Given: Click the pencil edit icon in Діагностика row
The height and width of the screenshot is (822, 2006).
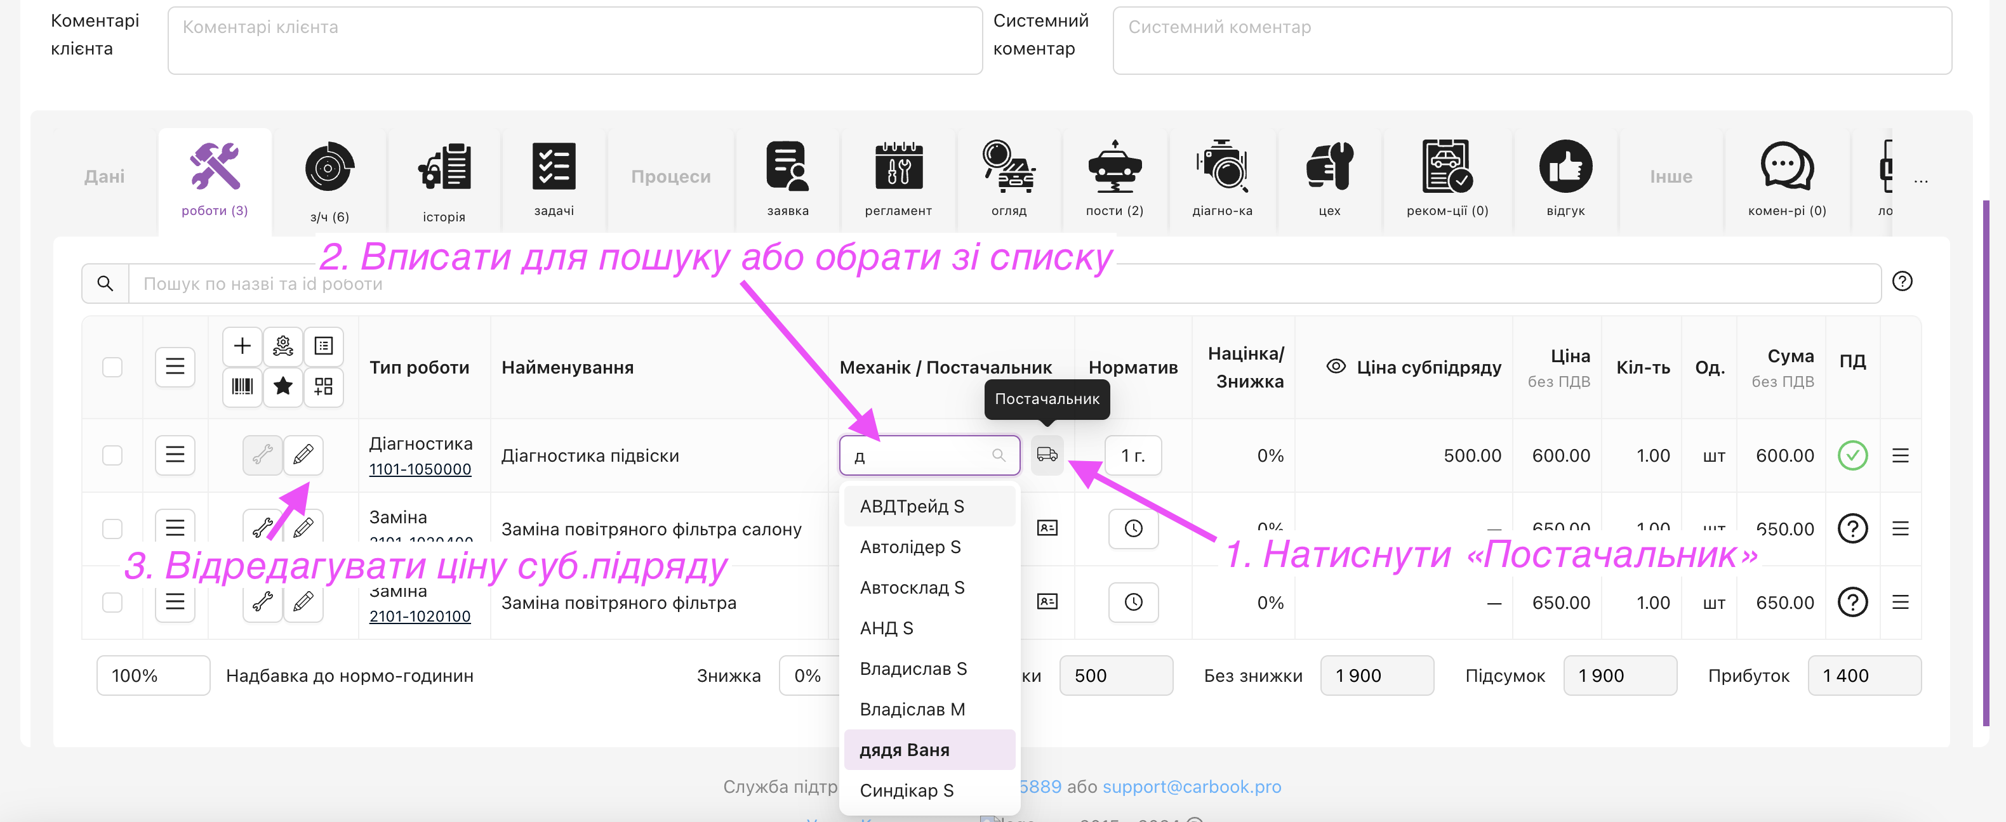Looking at the screenshot, I should tap(303, 455).
